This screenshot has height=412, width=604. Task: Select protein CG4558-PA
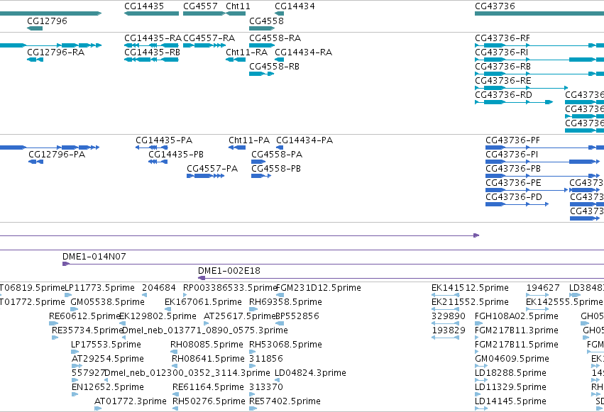[258, 162]
